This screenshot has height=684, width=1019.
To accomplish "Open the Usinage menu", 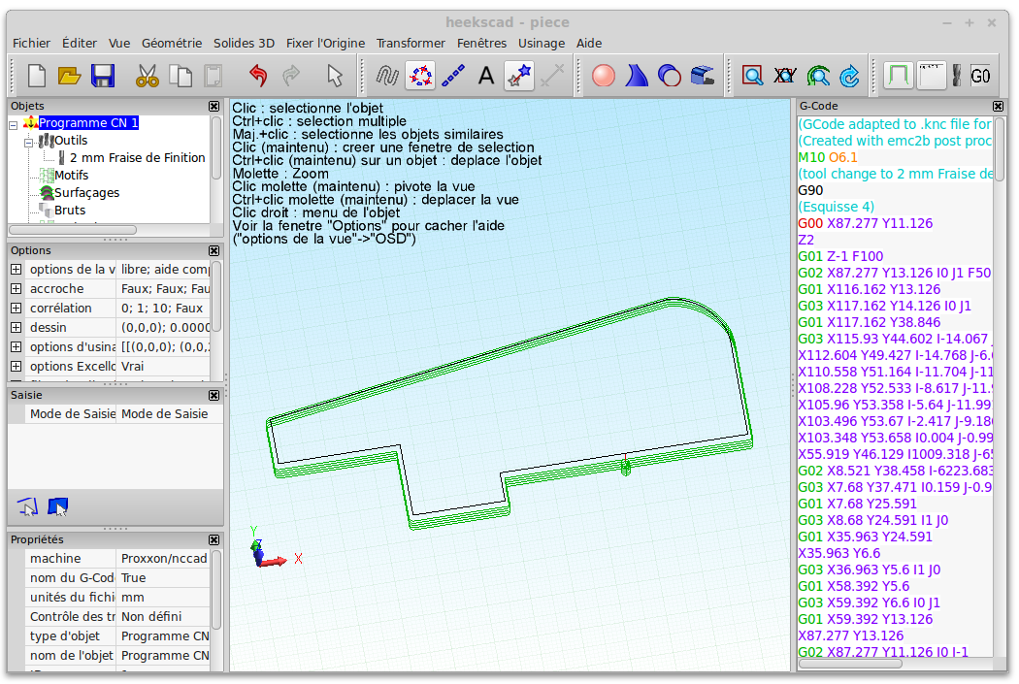I will pos(542,43).
